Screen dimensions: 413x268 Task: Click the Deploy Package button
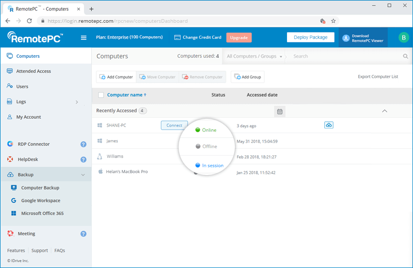click(x=310, y=37)
